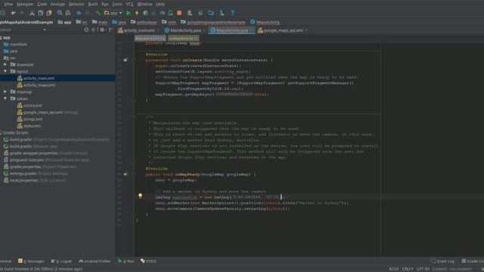
Task: Click the Profile app gauge icon
Action: 162,13
